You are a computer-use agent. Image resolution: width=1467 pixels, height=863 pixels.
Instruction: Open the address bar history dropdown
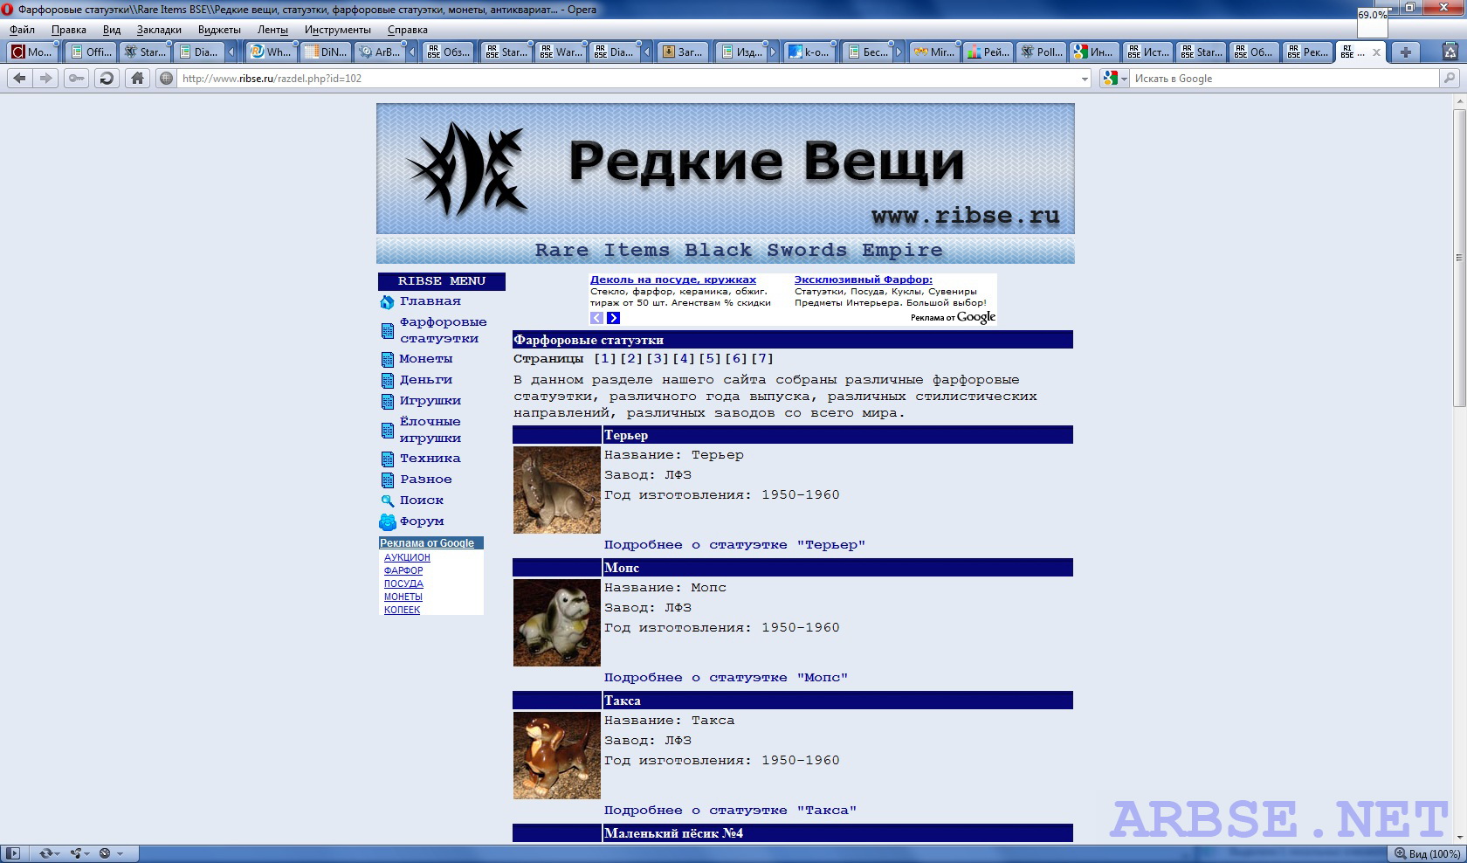click(x=1085, y=79)
